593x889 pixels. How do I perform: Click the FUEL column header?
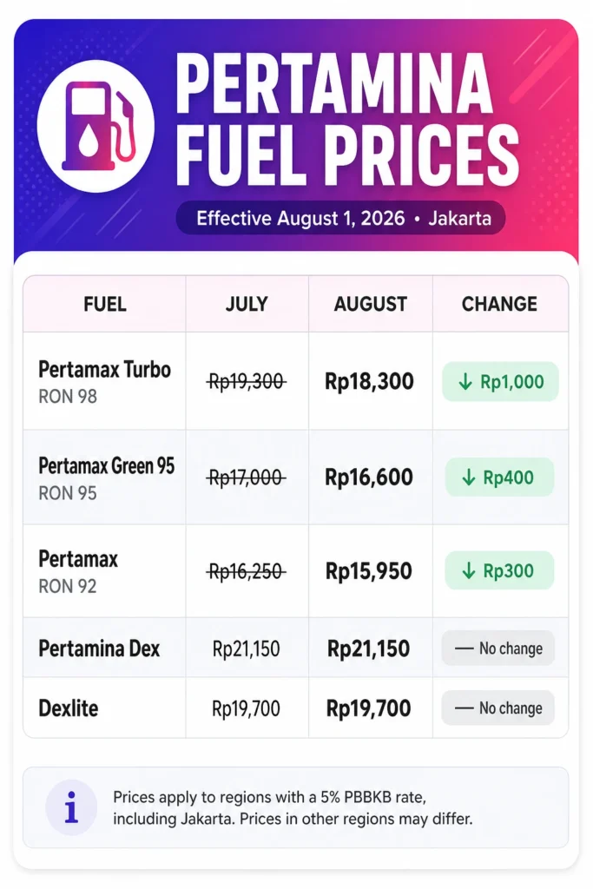point(105,305)
